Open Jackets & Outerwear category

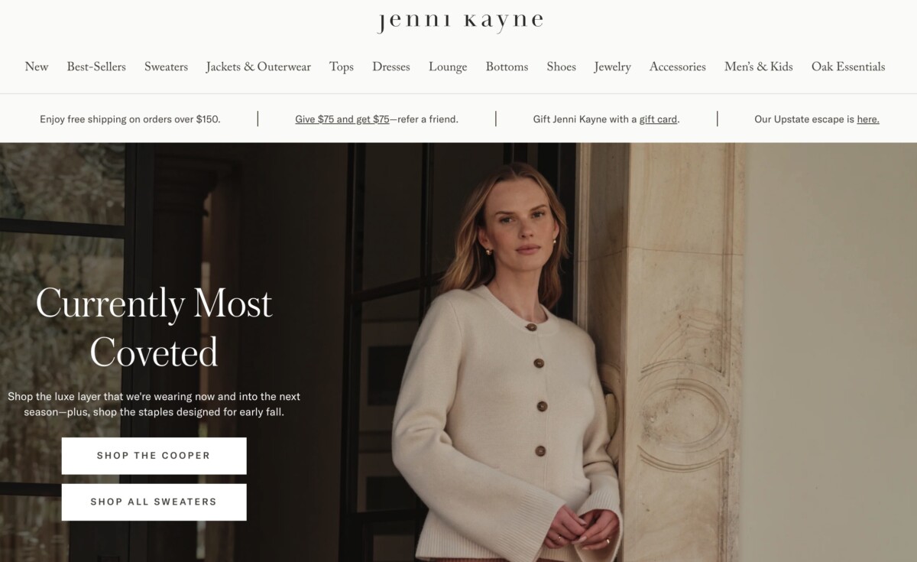(258, 67)
